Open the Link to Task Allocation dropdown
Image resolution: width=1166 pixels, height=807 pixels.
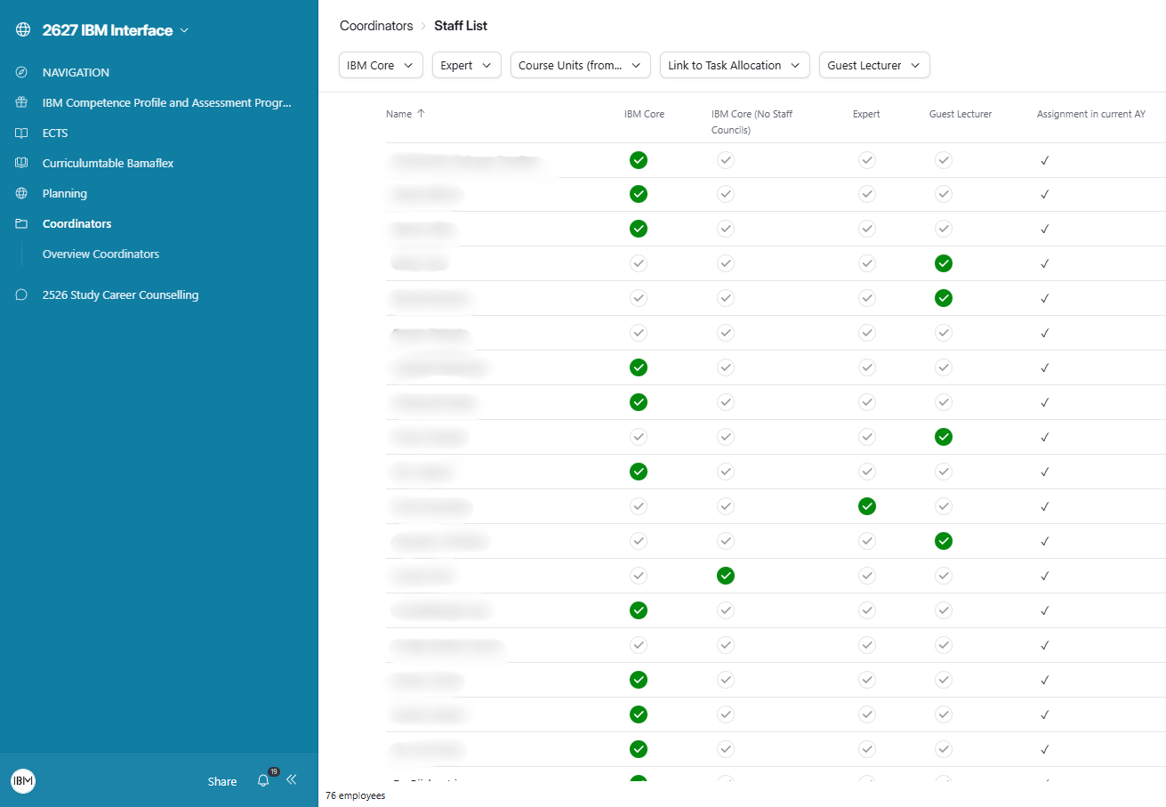[x=735, y=65]
